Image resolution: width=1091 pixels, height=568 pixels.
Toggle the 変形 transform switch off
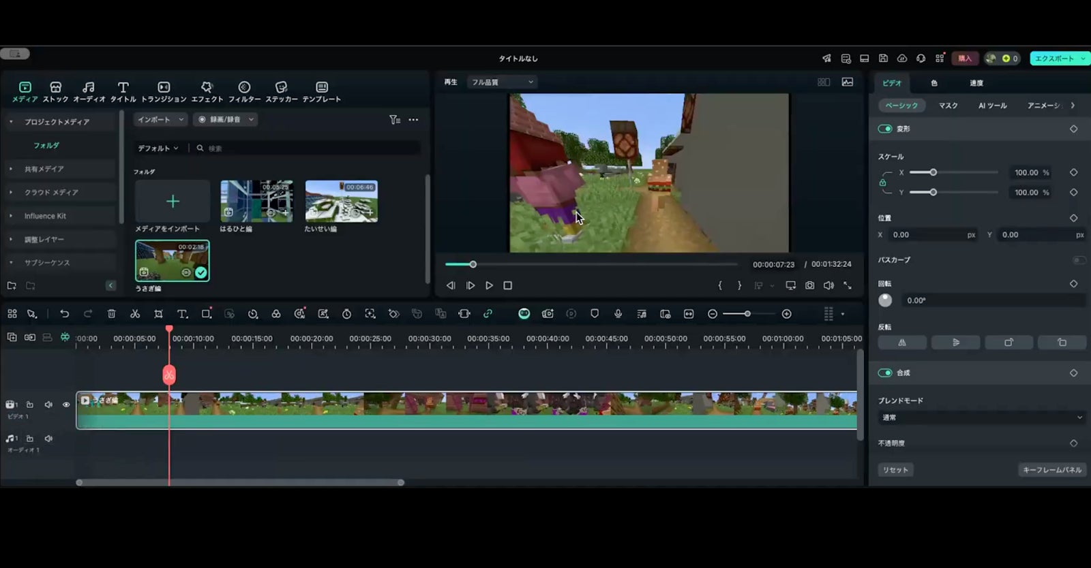coord(885,129)
